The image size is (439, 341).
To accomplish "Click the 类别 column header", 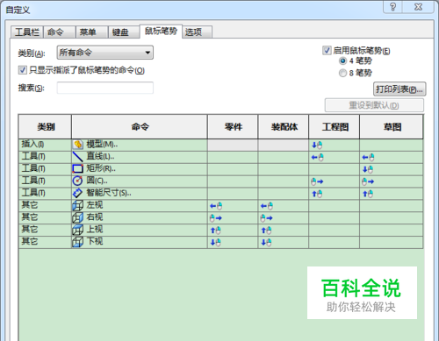I will 45,127.
